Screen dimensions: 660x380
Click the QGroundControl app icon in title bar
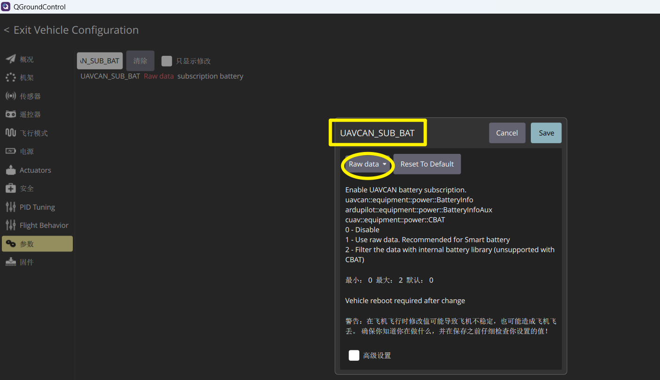coord(6,7)
